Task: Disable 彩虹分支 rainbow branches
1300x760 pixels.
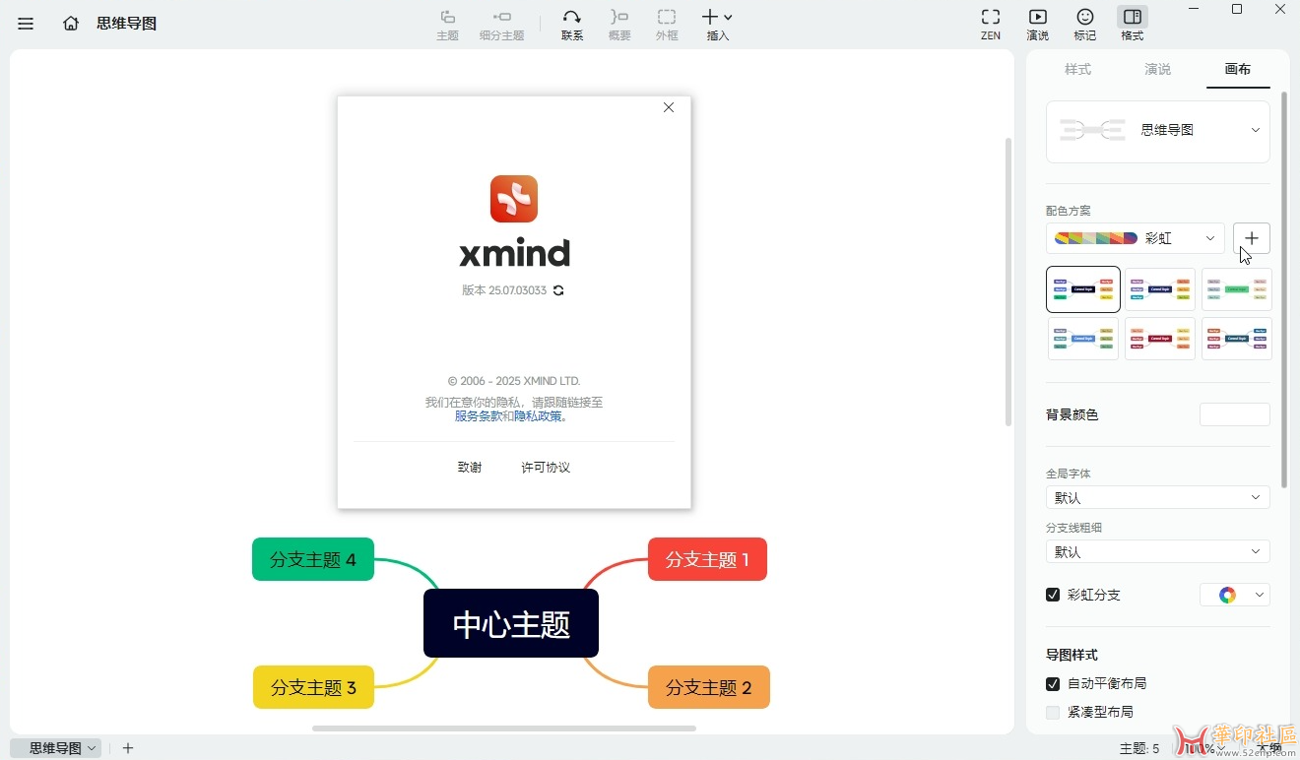Action: pos(1053,595)
